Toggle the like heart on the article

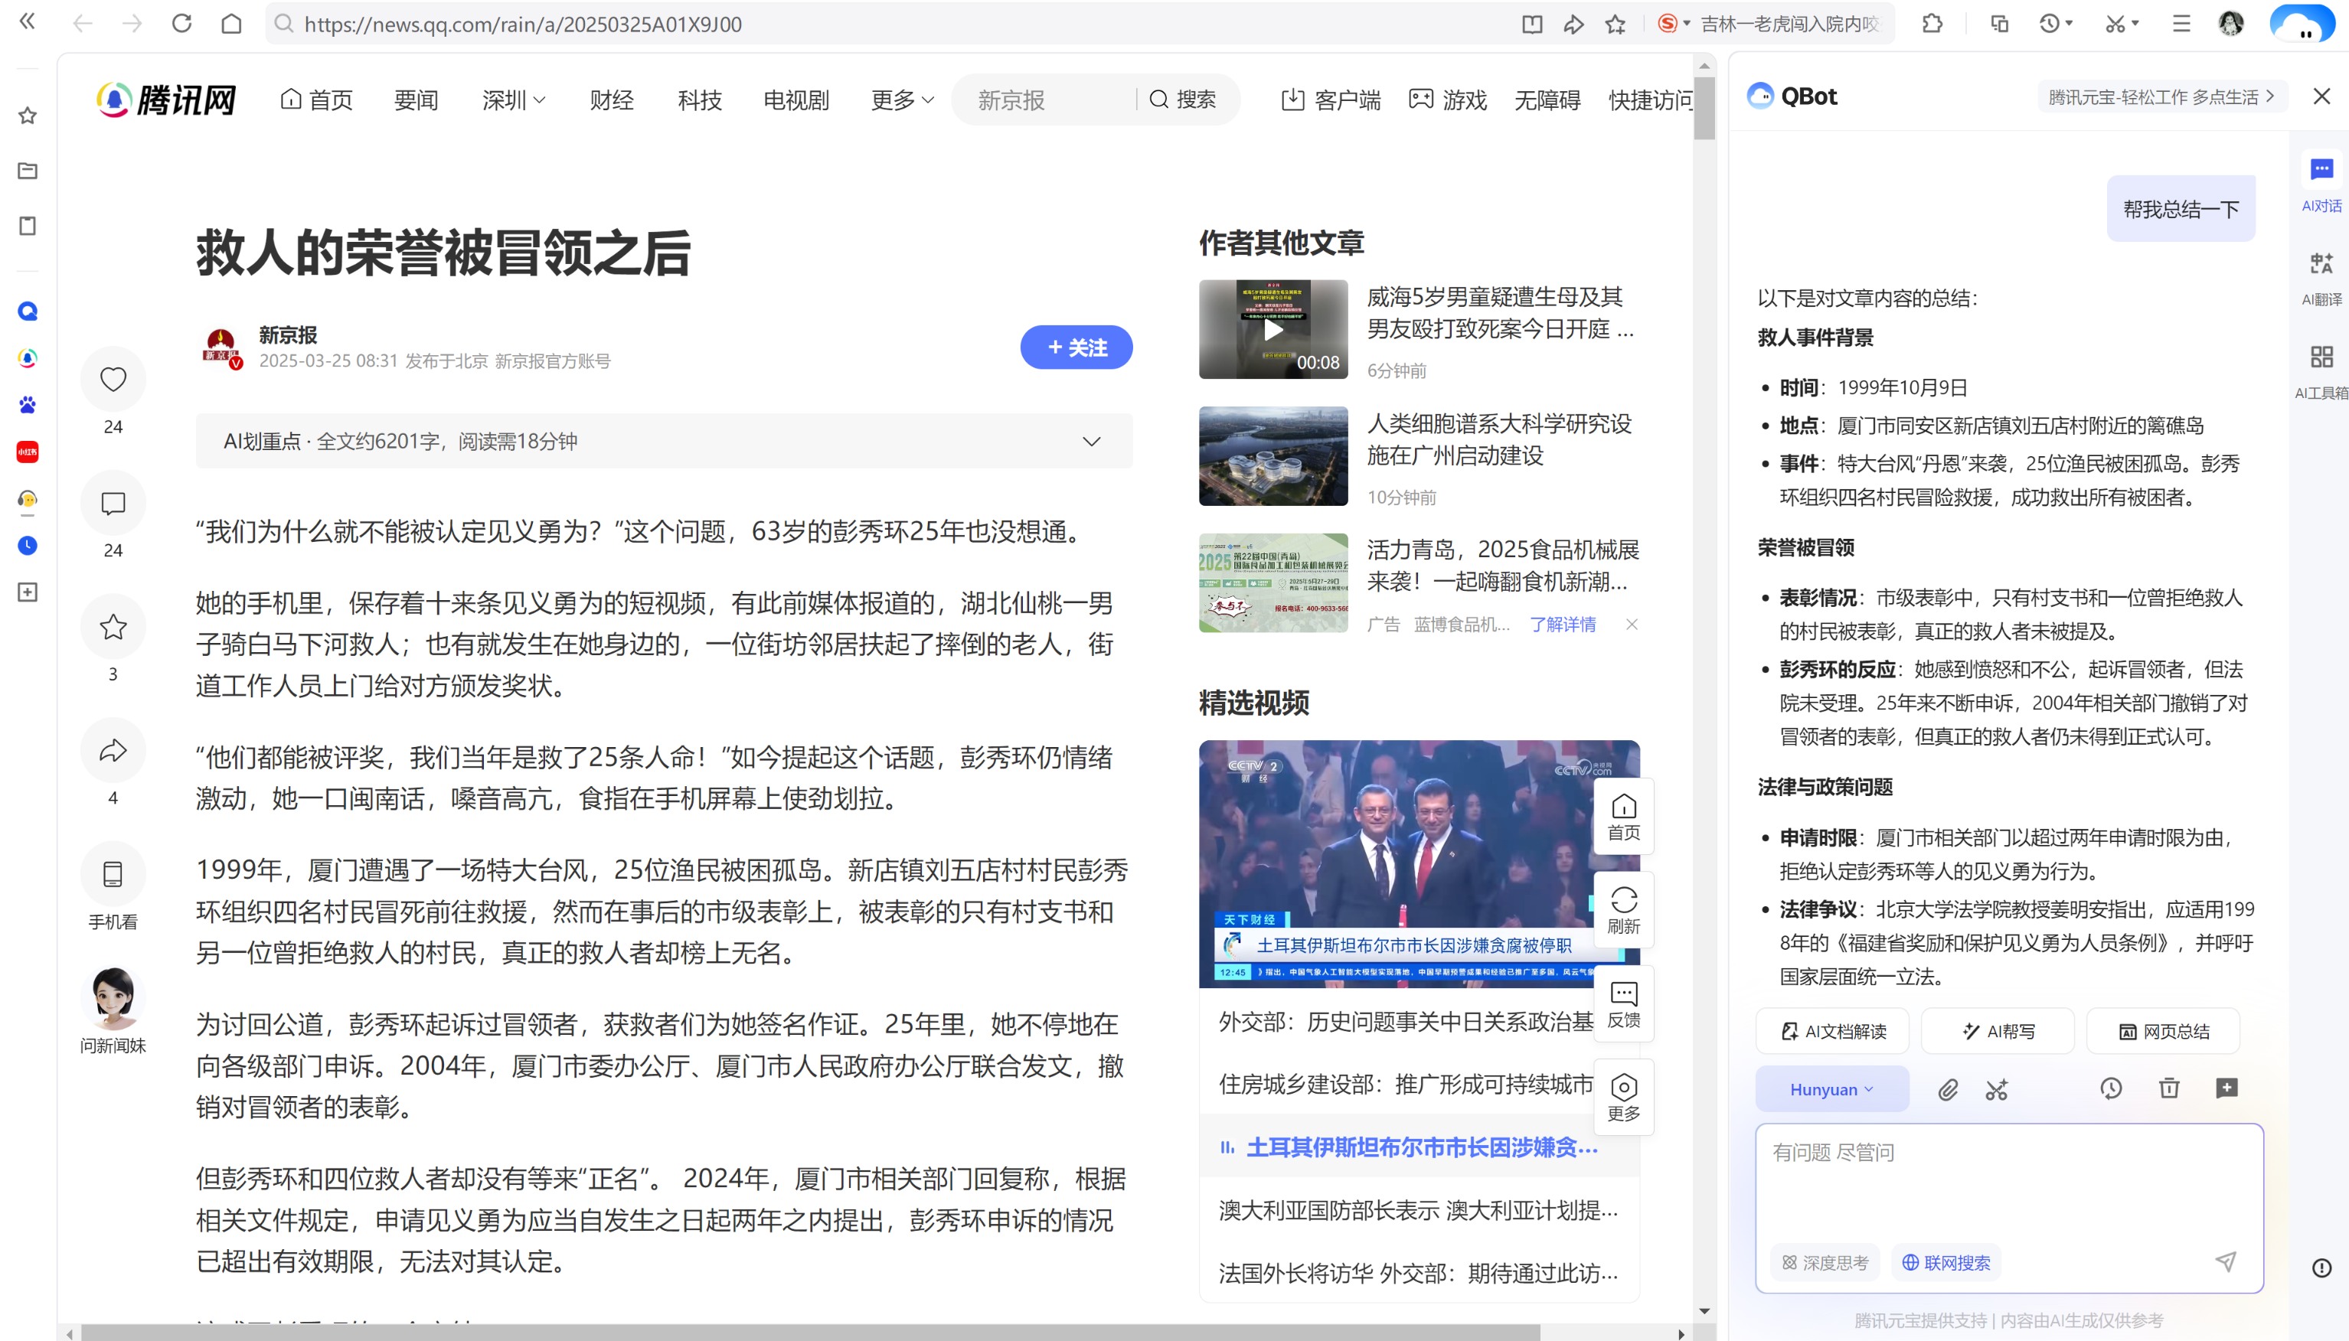(113, 379)
